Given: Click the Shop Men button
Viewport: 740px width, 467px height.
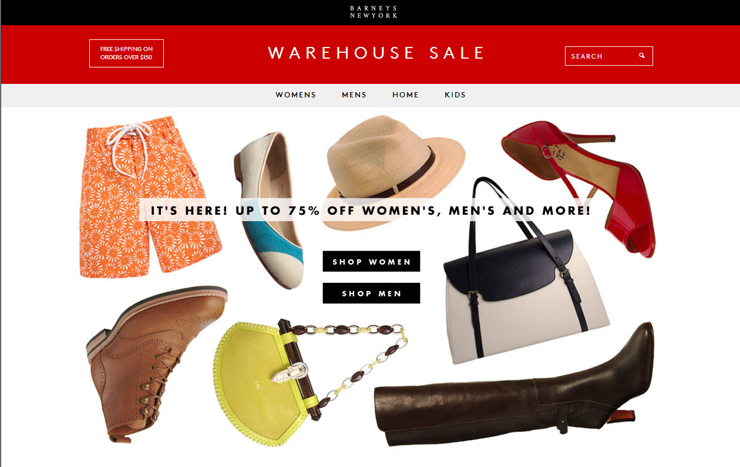Looking at the screenshot, I should tap(371, 293).
